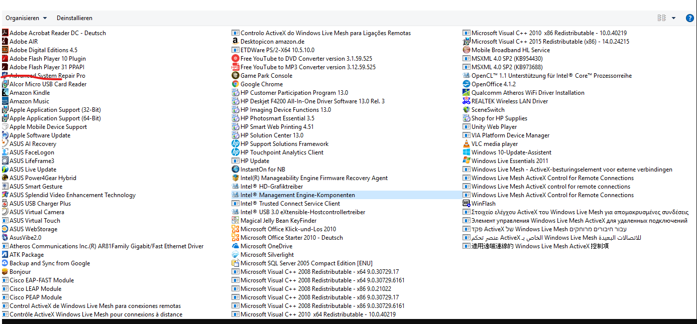Select VIA Platform Device Manager

click(x=506, y=135)
